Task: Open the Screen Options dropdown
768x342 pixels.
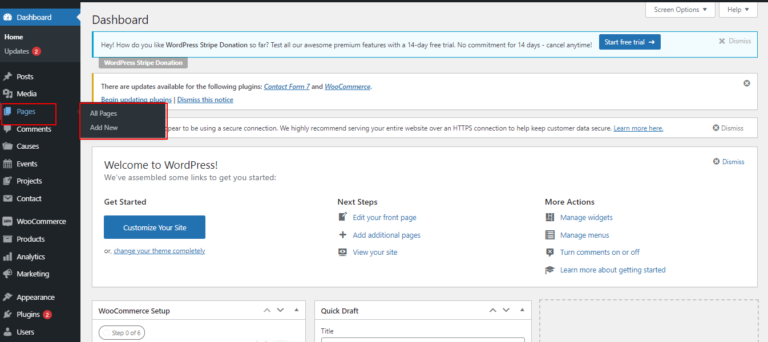Action: 680,10
